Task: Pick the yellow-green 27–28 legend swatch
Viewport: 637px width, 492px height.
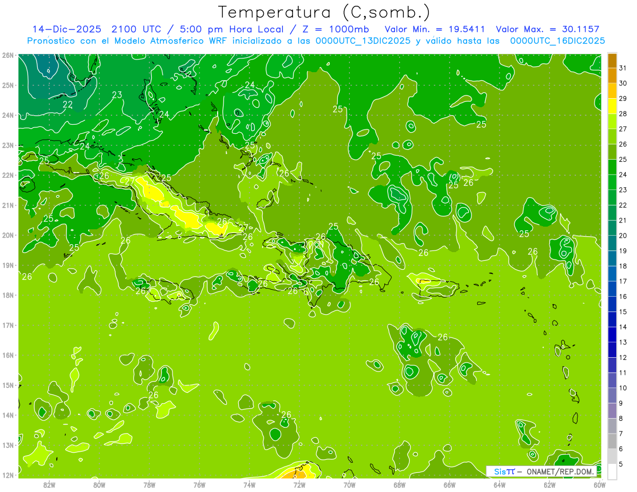Action: pos(612,122)
